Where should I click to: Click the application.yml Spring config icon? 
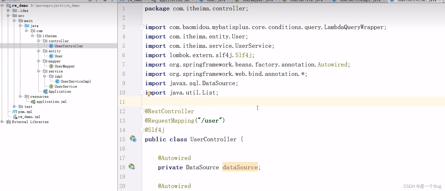pos(33,102)
